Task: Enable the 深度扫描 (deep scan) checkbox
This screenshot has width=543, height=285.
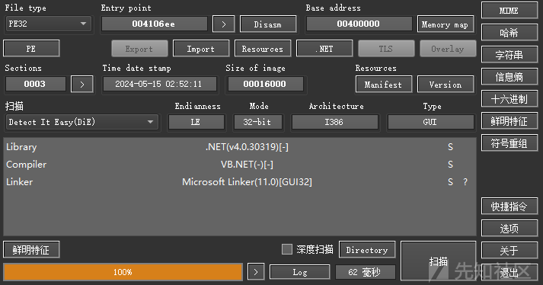Action: [x=287, y=249]
